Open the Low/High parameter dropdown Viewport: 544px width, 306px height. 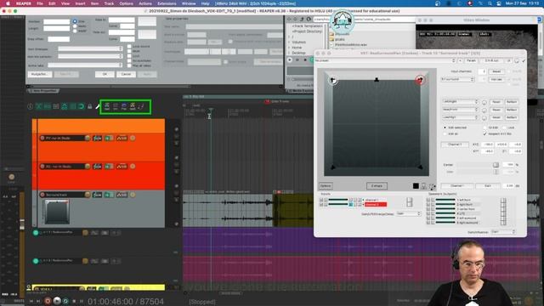click(460, 117)
